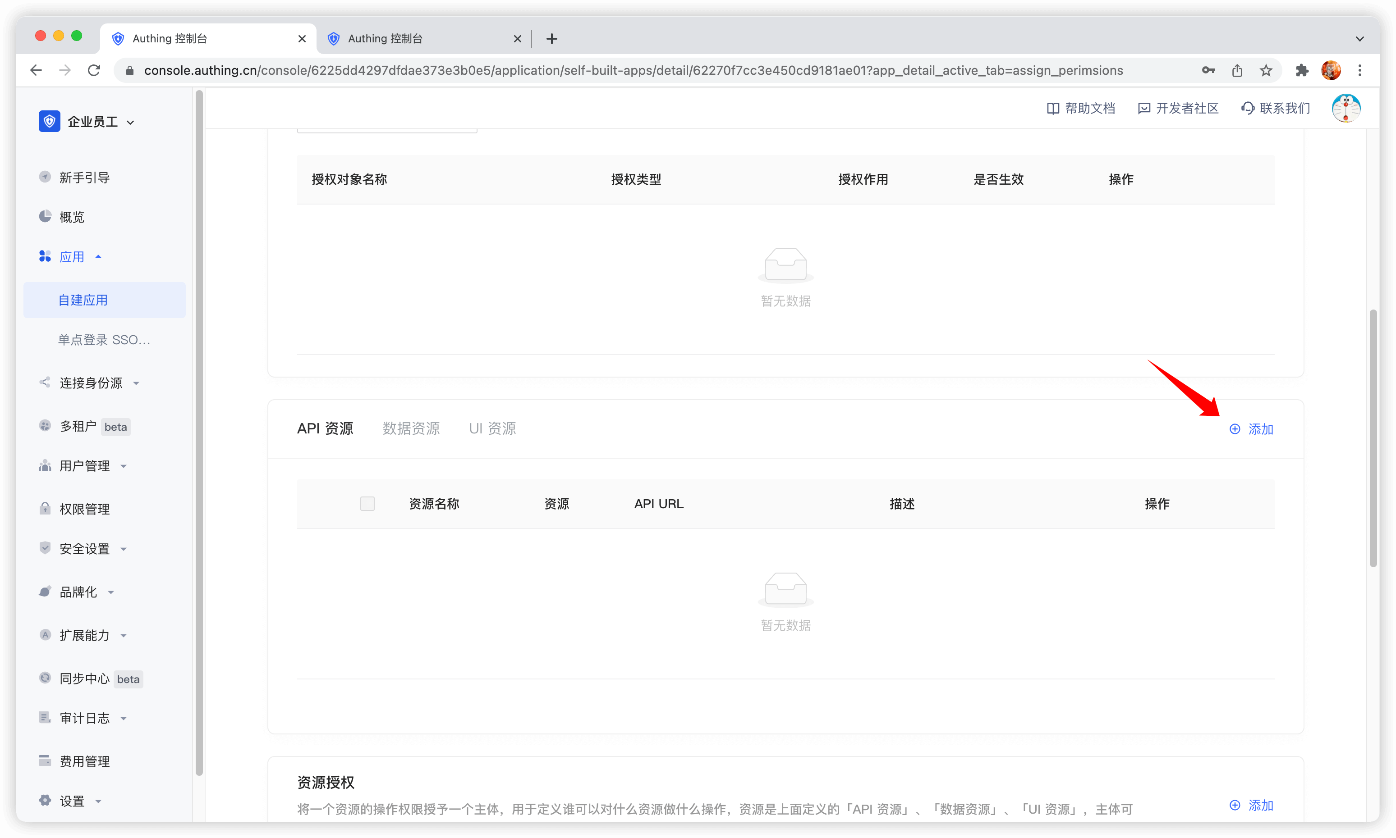Tick the select-all checkbox beside 资源名称
The width and height of the screenshot is (1396, 838).
click(x=367, y=504)
